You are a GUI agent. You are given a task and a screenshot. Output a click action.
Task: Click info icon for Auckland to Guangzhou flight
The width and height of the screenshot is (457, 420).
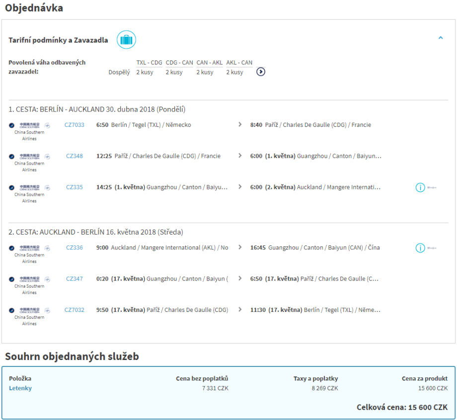point(420,247)
